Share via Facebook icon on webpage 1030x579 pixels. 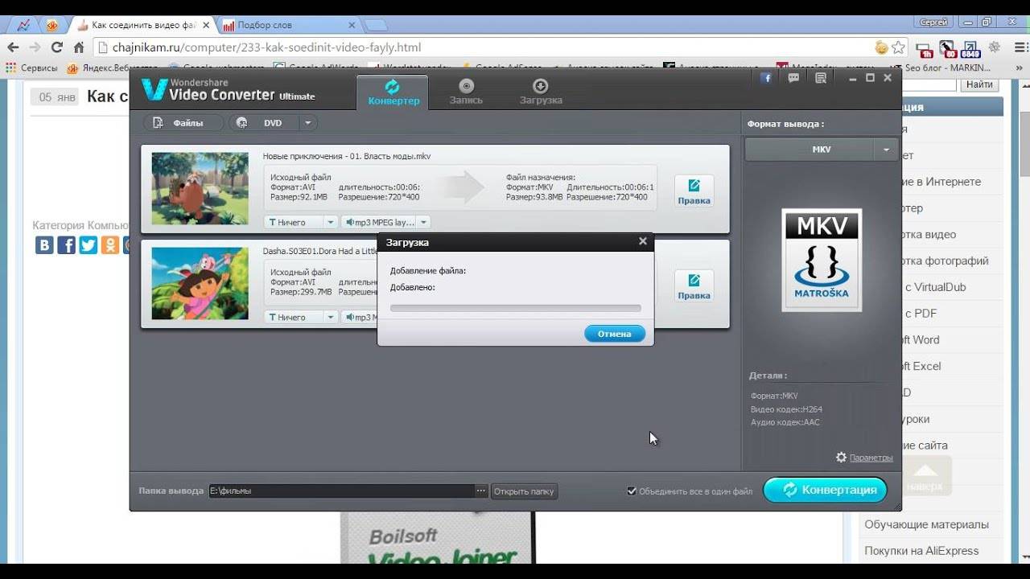coord(66,245)
